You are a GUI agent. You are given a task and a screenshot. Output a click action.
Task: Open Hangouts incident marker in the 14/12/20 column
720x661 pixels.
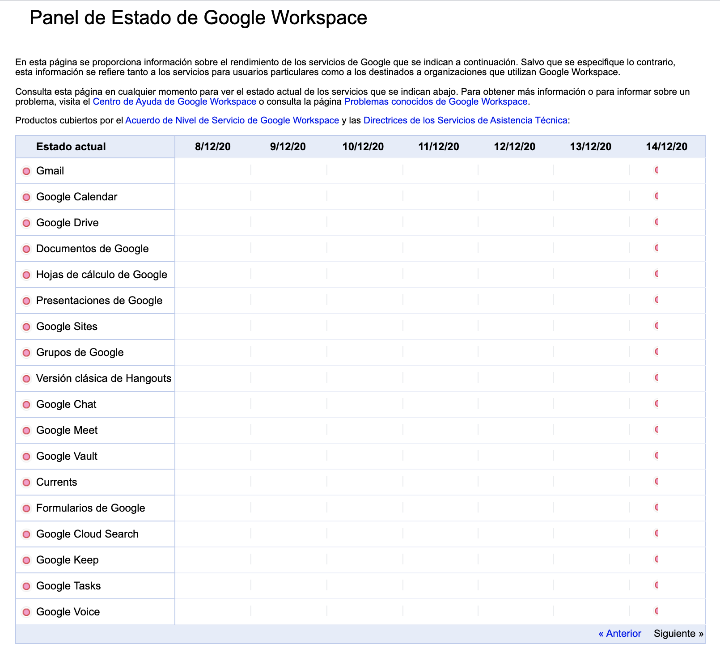656,377
